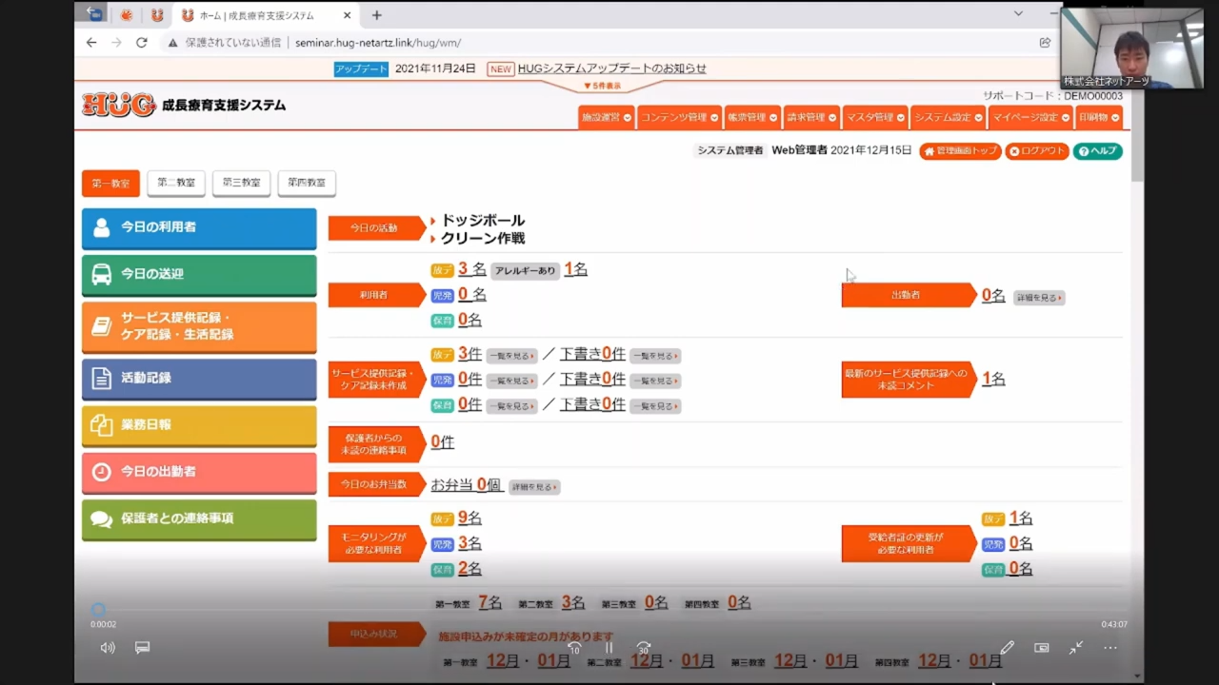
Task: Click the ログアウト button
Action: 1037,151
